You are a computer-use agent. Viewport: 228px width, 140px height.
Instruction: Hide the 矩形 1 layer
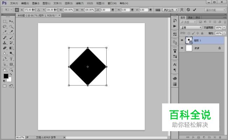[182, 40]
